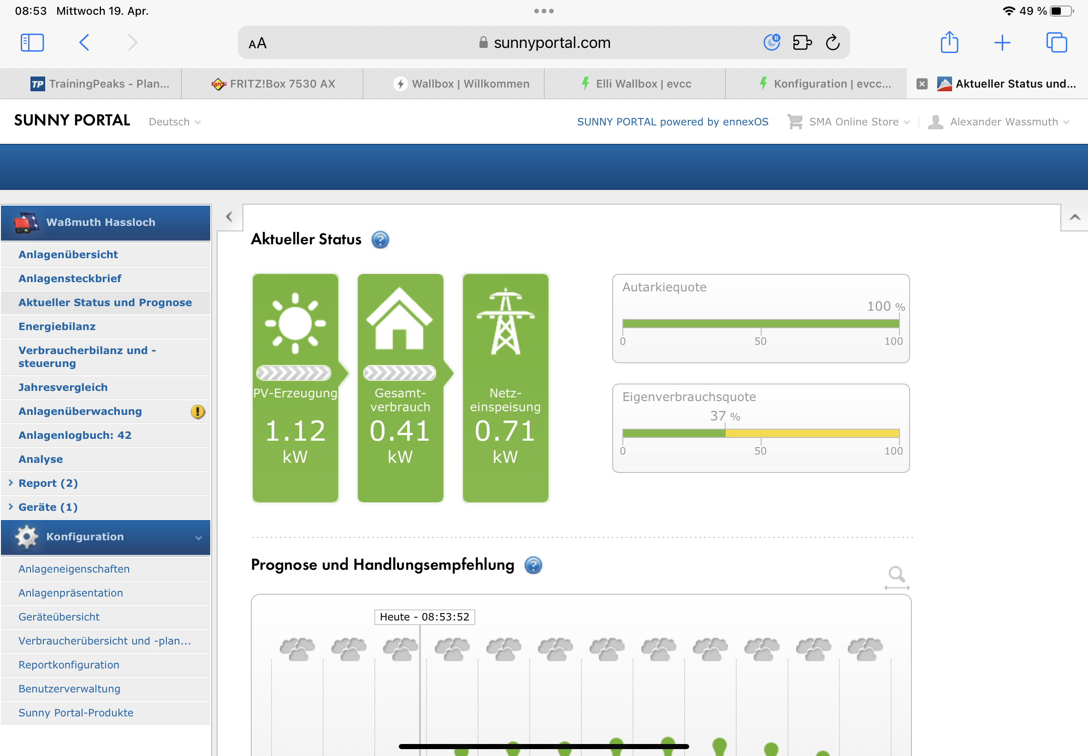
Task: Open SUNNY PORTAL powered by ennexOS link
Action: point(672,122)
